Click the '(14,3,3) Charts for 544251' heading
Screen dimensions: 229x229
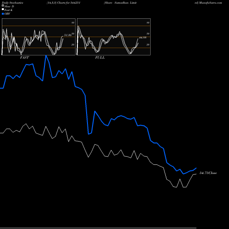pos(64,3)
